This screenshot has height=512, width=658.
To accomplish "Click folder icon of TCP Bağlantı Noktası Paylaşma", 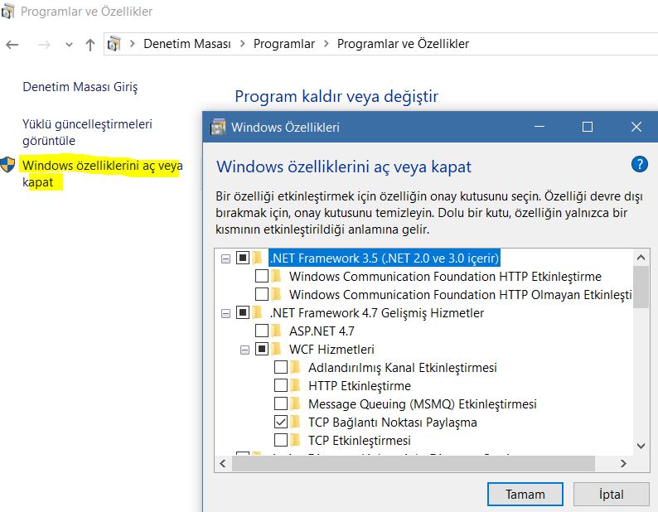I will [295, 422].
